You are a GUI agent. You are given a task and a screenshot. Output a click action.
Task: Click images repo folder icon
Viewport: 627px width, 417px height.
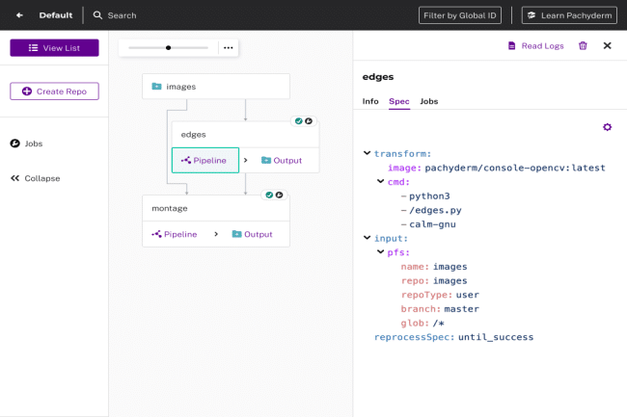pos(156,87)
